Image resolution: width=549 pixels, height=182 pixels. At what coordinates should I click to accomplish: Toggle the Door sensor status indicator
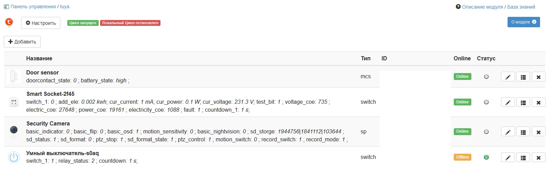(486, 77)
